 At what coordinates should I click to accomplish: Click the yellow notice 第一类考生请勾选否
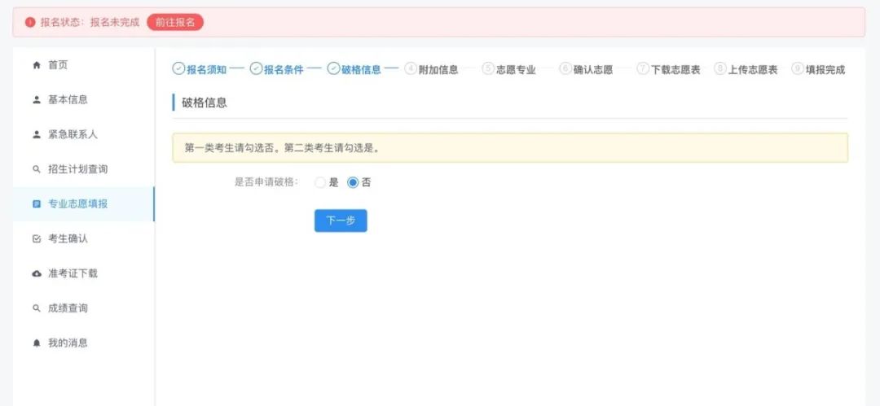(509, 148)
